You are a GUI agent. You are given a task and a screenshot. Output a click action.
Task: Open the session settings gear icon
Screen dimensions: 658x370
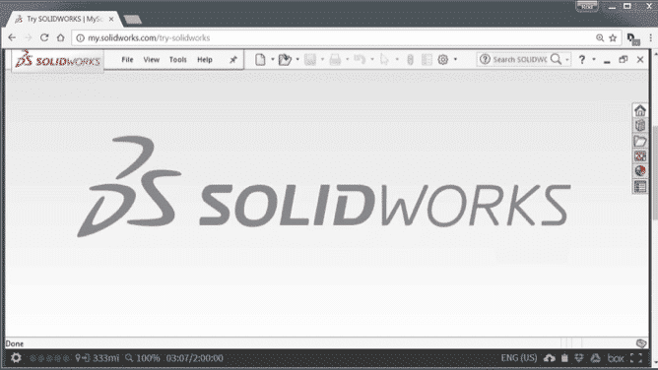click(16, 358)
